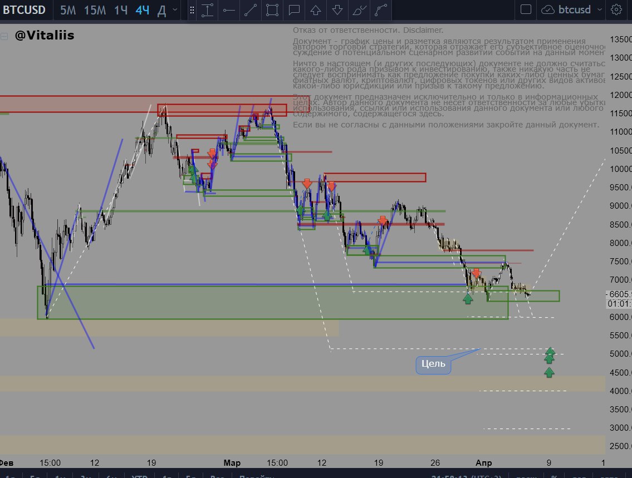Screen dimensions: 632x478
Task: Click the Перейти go-to date button
Action: (x=257, y=476)
